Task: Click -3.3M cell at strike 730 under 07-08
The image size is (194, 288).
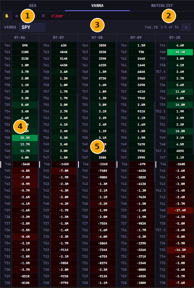Action: (102, 270)
